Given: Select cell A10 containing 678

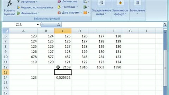Looking at the screenshot, I should point(23,57).
